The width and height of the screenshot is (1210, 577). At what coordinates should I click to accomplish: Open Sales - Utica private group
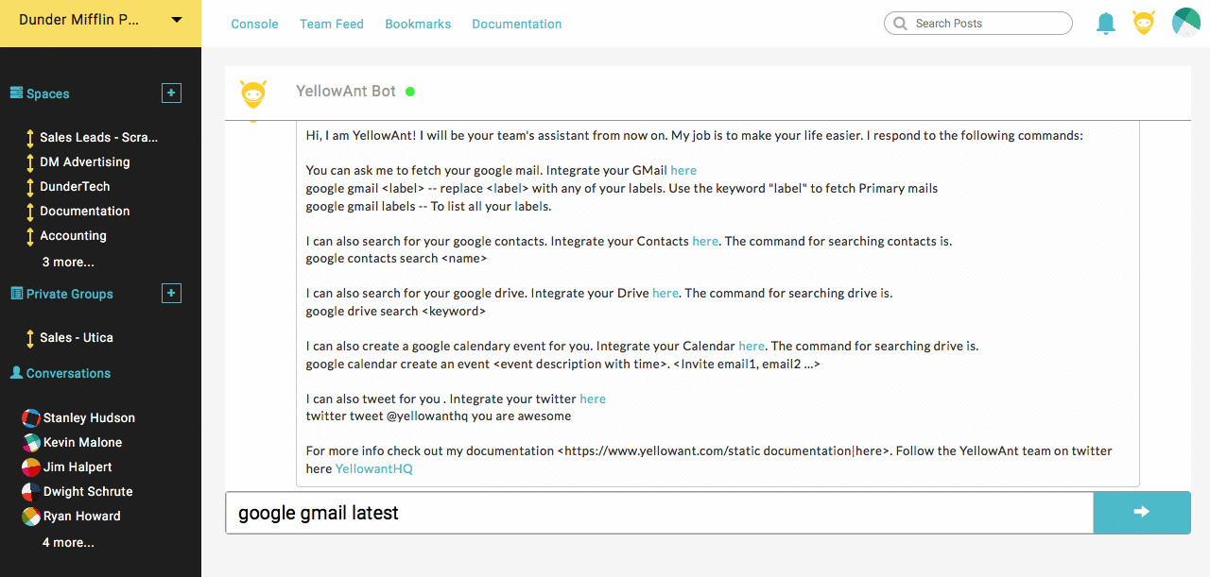[77, 337]
